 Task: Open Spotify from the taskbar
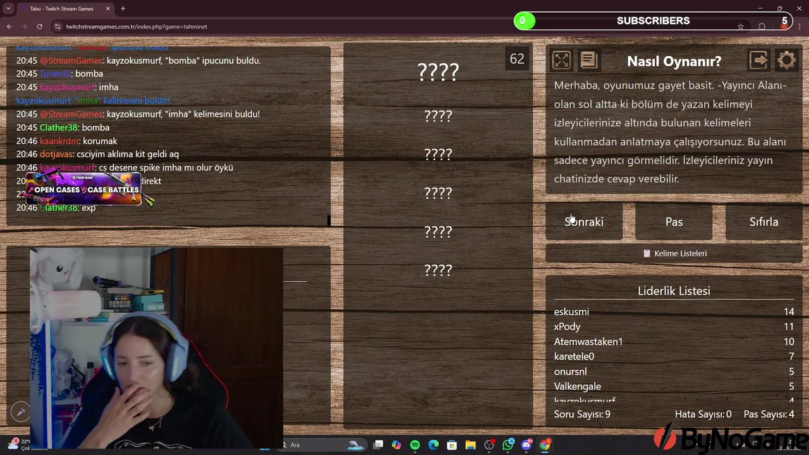pos(415,445)
